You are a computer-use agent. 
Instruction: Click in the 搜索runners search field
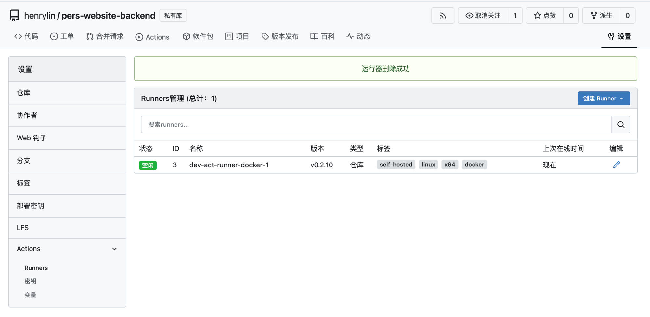tap(376, 125)
